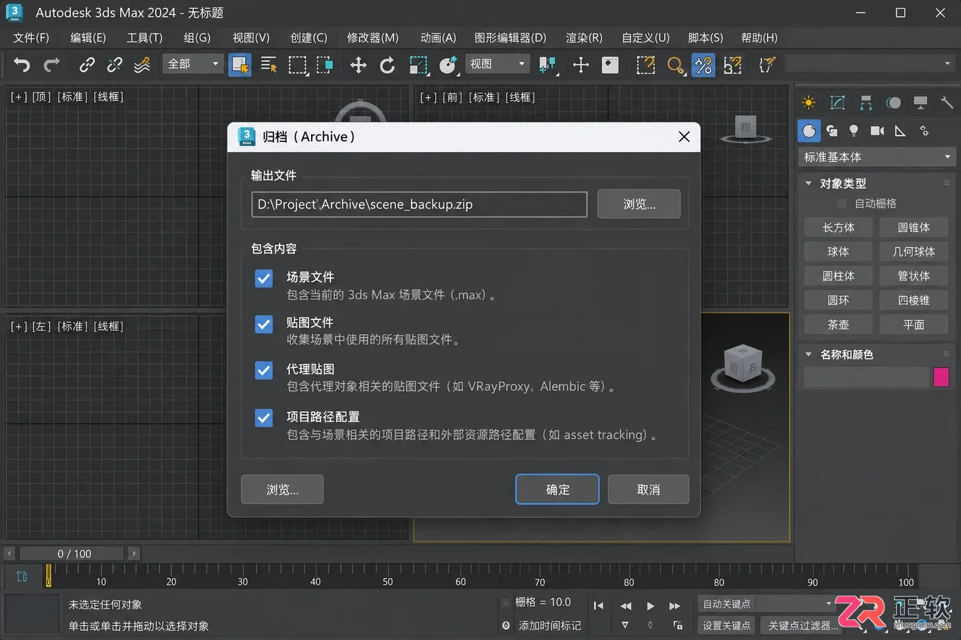Screen dimensions: 961x640
Task: Open the 标准基本体 dropdown
Action: point(877,157)
